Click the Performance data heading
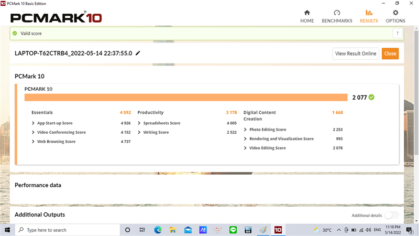 click(38, 185)
